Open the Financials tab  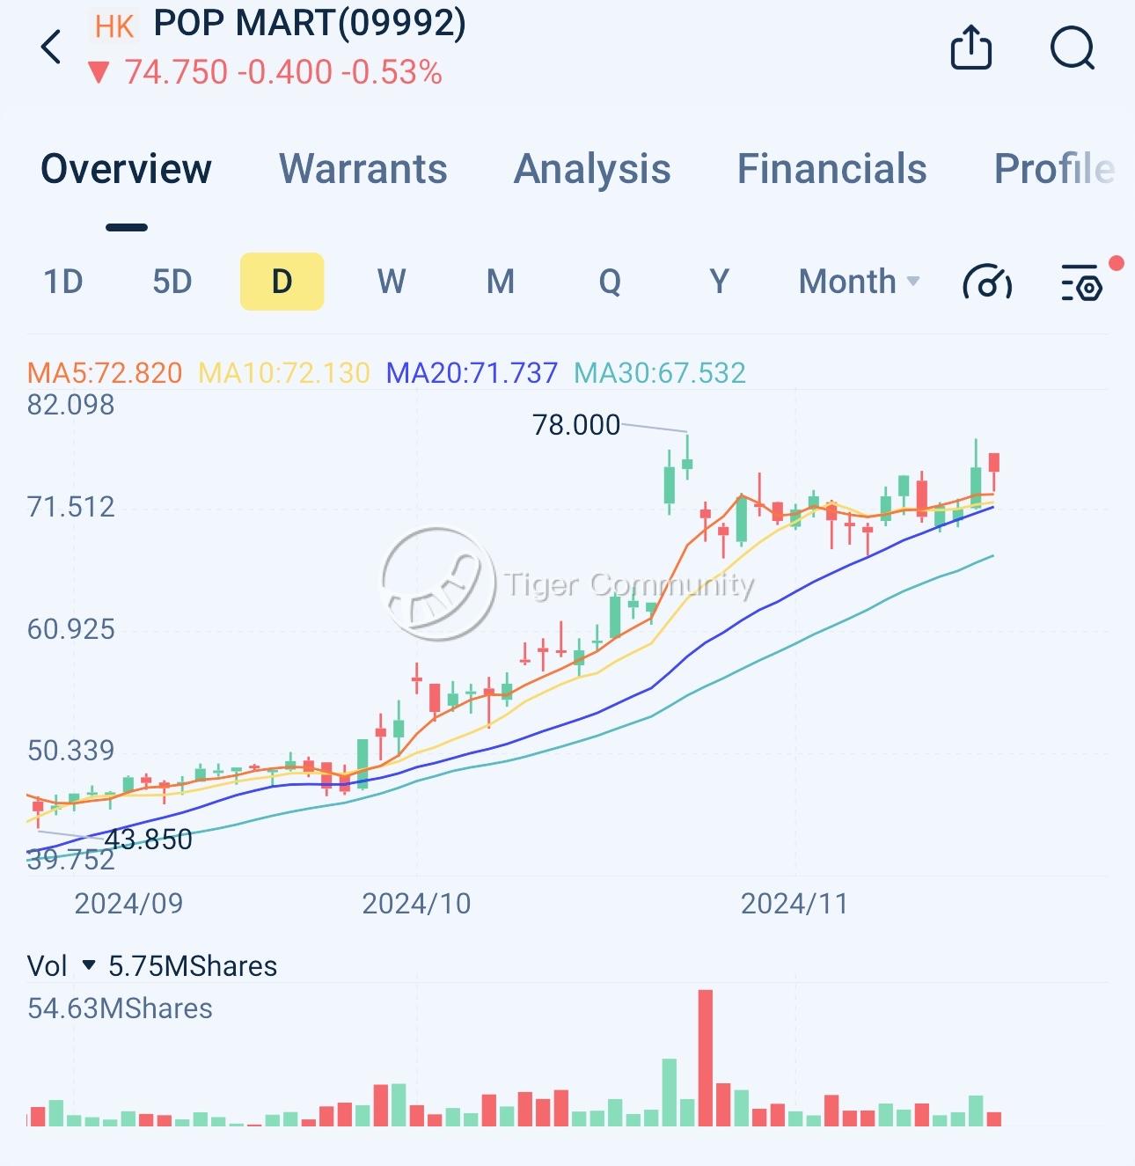pos(831,169)
